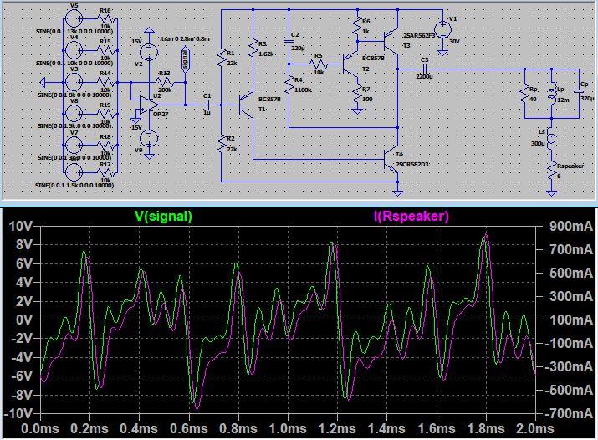Select resistor R7 100
598x440 pixels.
click(357, 94)
